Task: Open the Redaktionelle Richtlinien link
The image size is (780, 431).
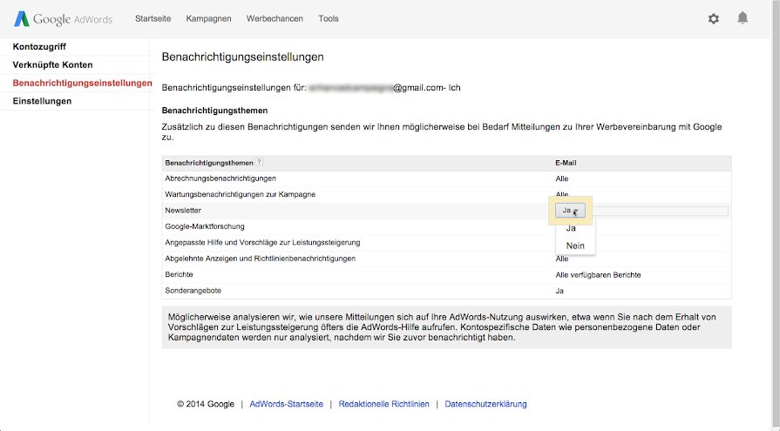Action: [383, 404]
